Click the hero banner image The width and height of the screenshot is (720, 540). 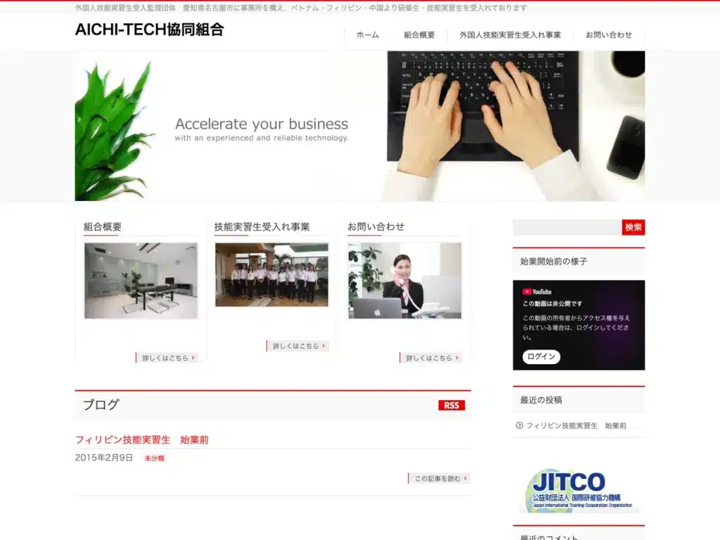[359, 126]
